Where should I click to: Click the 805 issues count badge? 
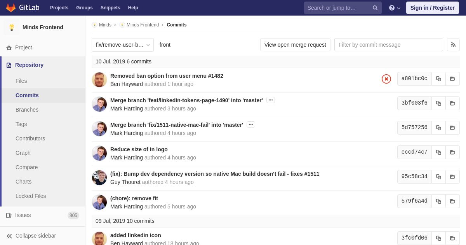click(x=73, y=215)
